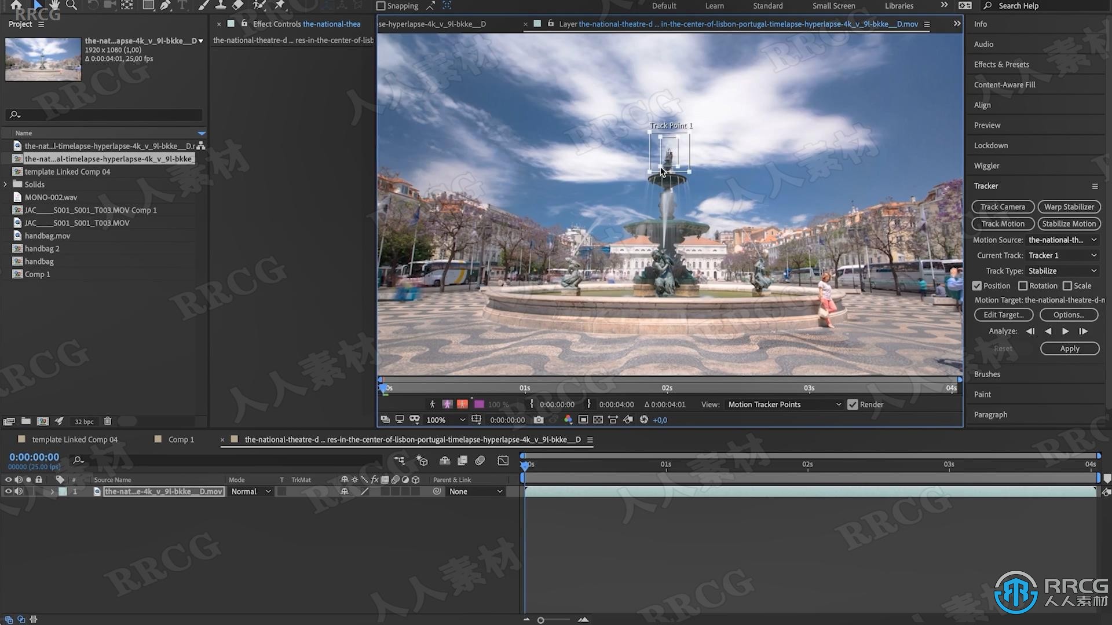Drag the timeline current time indicator
This screenshot has width=1112, height=625.
click(x=525, y=464)
